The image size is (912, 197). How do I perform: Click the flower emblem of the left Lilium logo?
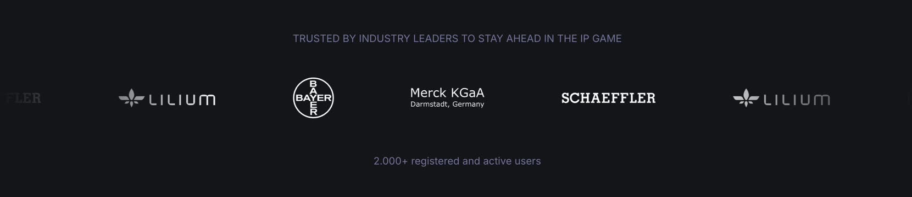pos(131,98)
